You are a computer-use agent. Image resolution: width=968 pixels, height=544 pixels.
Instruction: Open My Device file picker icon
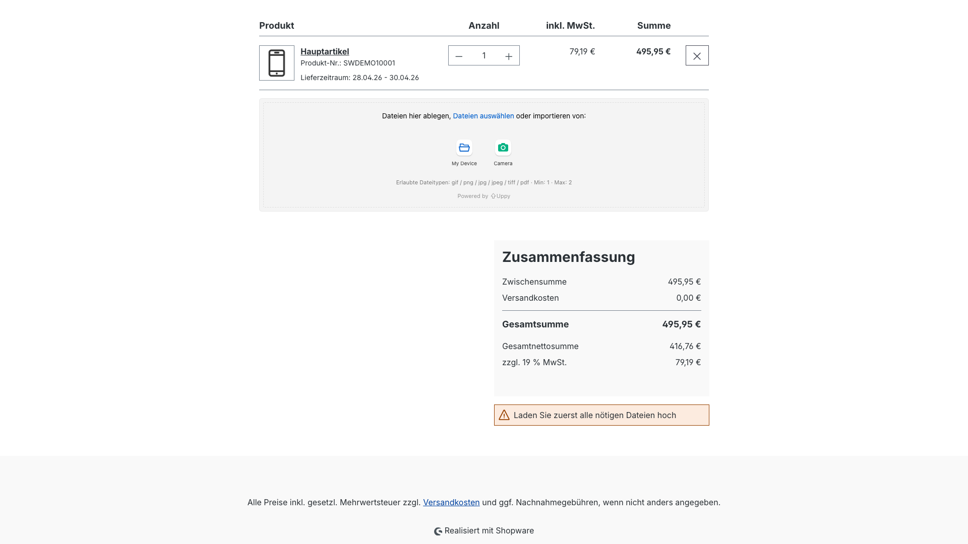point(464,148)
